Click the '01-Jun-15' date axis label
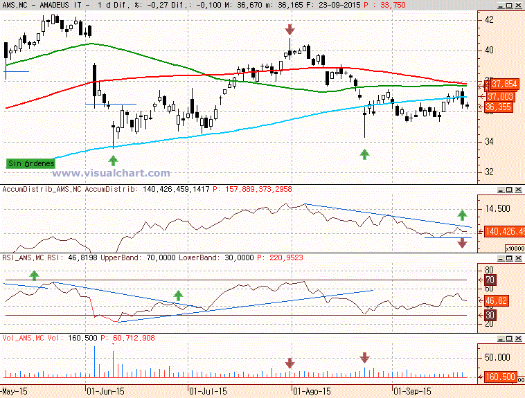 105,391
